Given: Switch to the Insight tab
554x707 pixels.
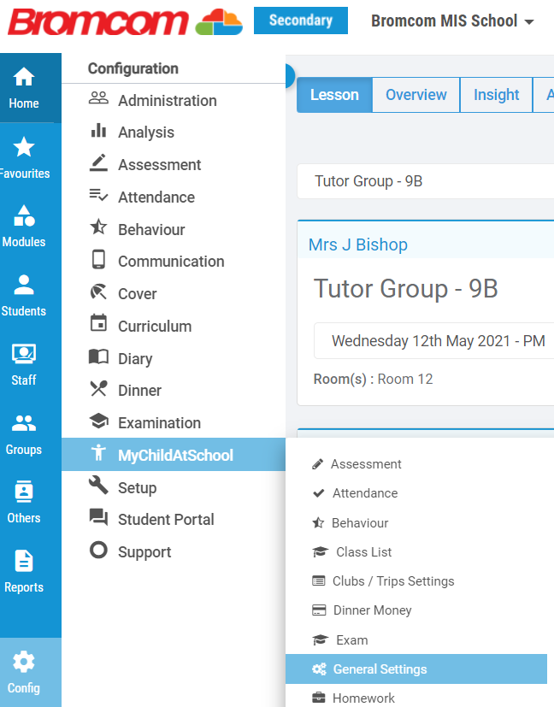Looking at the screenshot, I should tap(497, 95).
